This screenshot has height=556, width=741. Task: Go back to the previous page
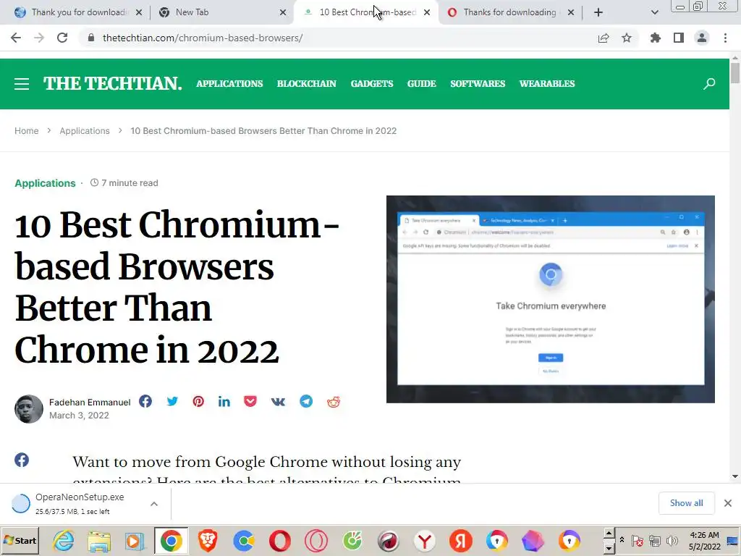(16, 38)
